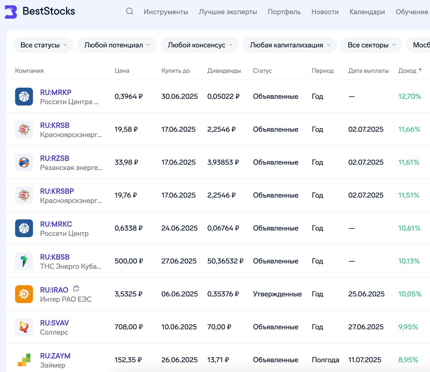Click the badge icon next to RU:IRAO
Screen dimensions: 430x372
pos(76,289)
